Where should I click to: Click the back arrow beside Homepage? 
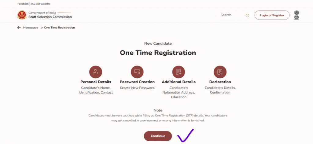coord(19,28)
